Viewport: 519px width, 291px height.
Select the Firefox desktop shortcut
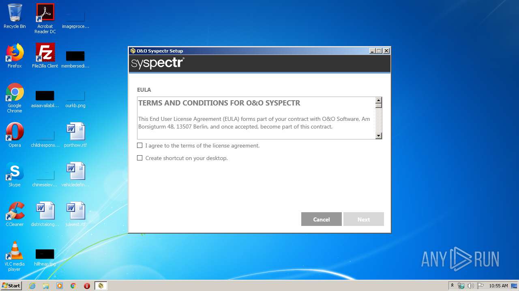15,56
